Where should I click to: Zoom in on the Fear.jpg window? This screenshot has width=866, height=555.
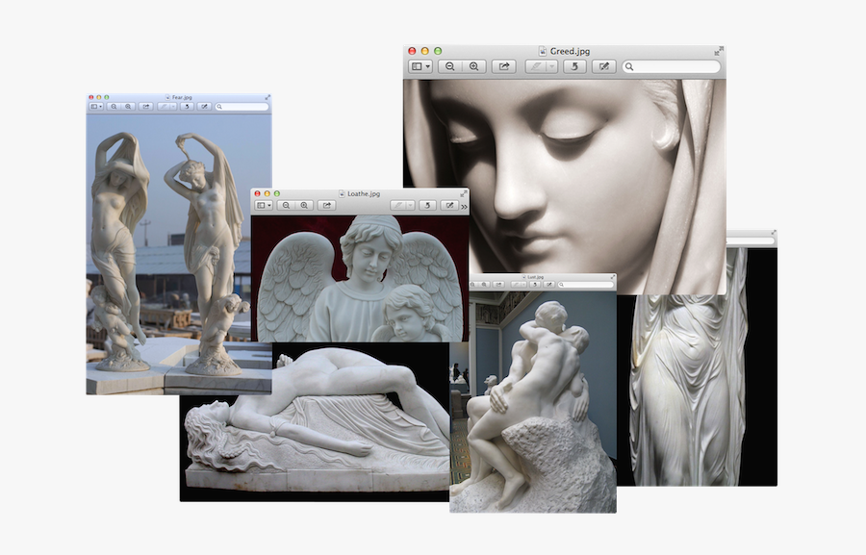pyautogui.click(x=128, y=107)
